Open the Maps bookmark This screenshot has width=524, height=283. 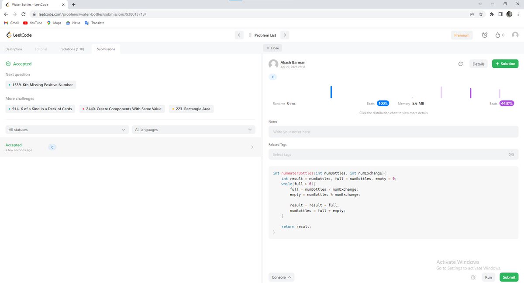tap(54, 23)
